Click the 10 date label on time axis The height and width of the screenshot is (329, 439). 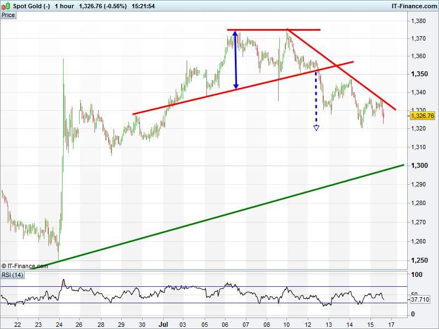tap(286, 325)
